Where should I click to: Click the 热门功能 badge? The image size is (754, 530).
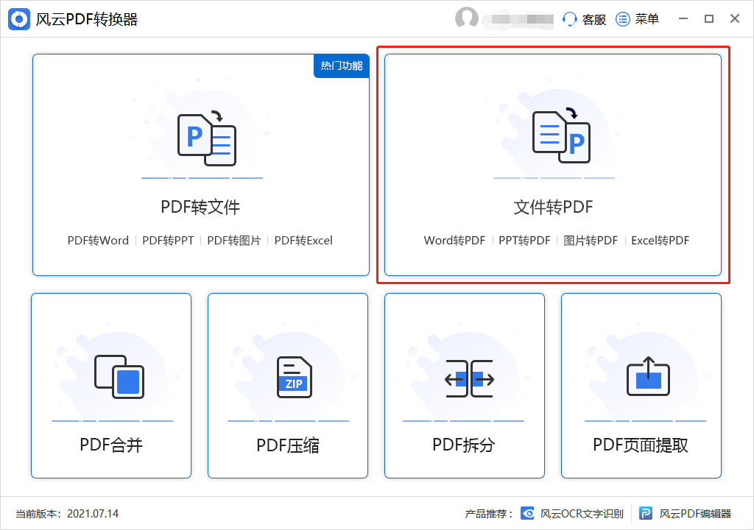pyautogui.click(x=342, y=66)
